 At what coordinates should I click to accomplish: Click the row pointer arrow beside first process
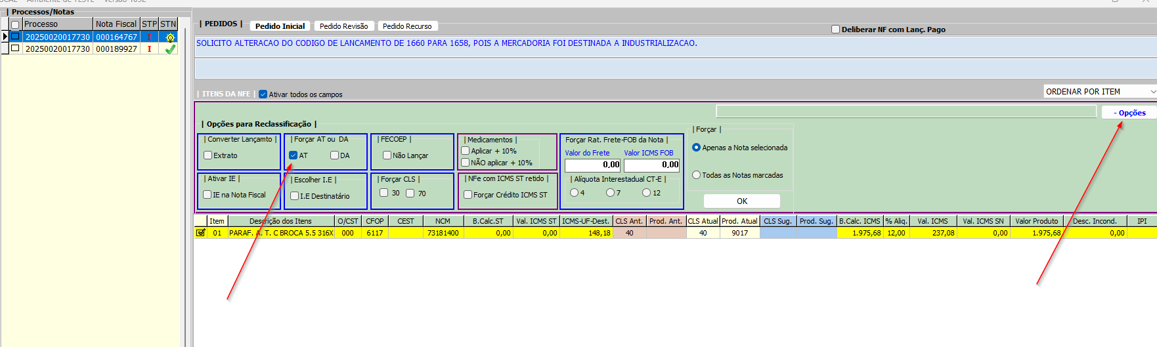tap(5, 37)
